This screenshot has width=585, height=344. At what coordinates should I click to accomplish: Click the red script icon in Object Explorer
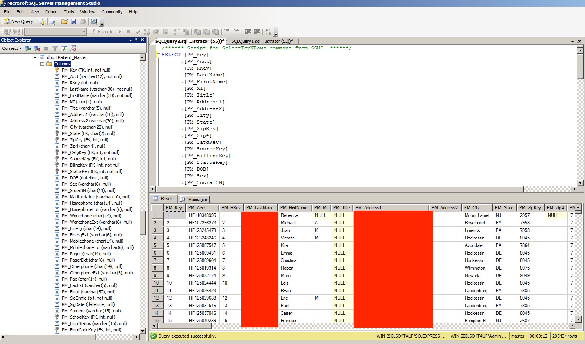point(73,48)
